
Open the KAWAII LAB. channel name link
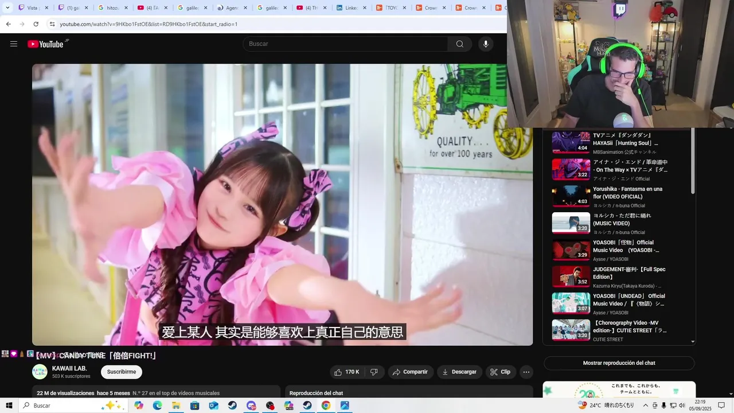pyautogui.click(x=69, y=368)
